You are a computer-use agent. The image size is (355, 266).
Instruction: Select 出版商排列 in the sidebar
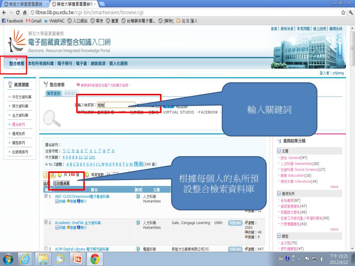20,152
